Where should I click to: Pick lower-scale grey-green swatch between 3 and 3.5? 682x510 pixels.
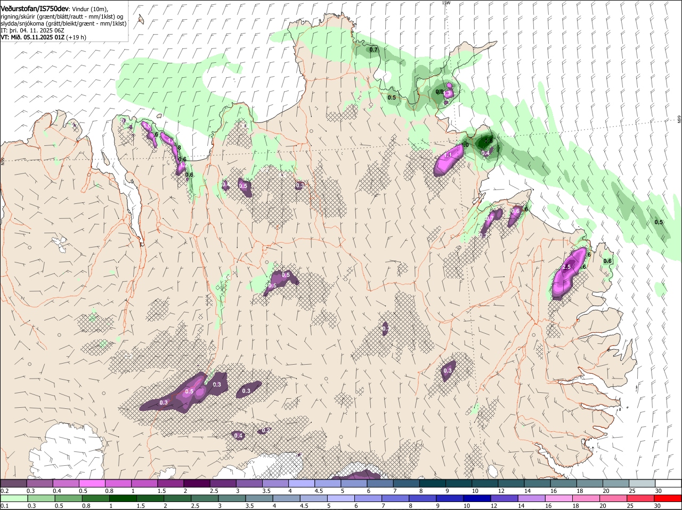(x=232, y=498)
